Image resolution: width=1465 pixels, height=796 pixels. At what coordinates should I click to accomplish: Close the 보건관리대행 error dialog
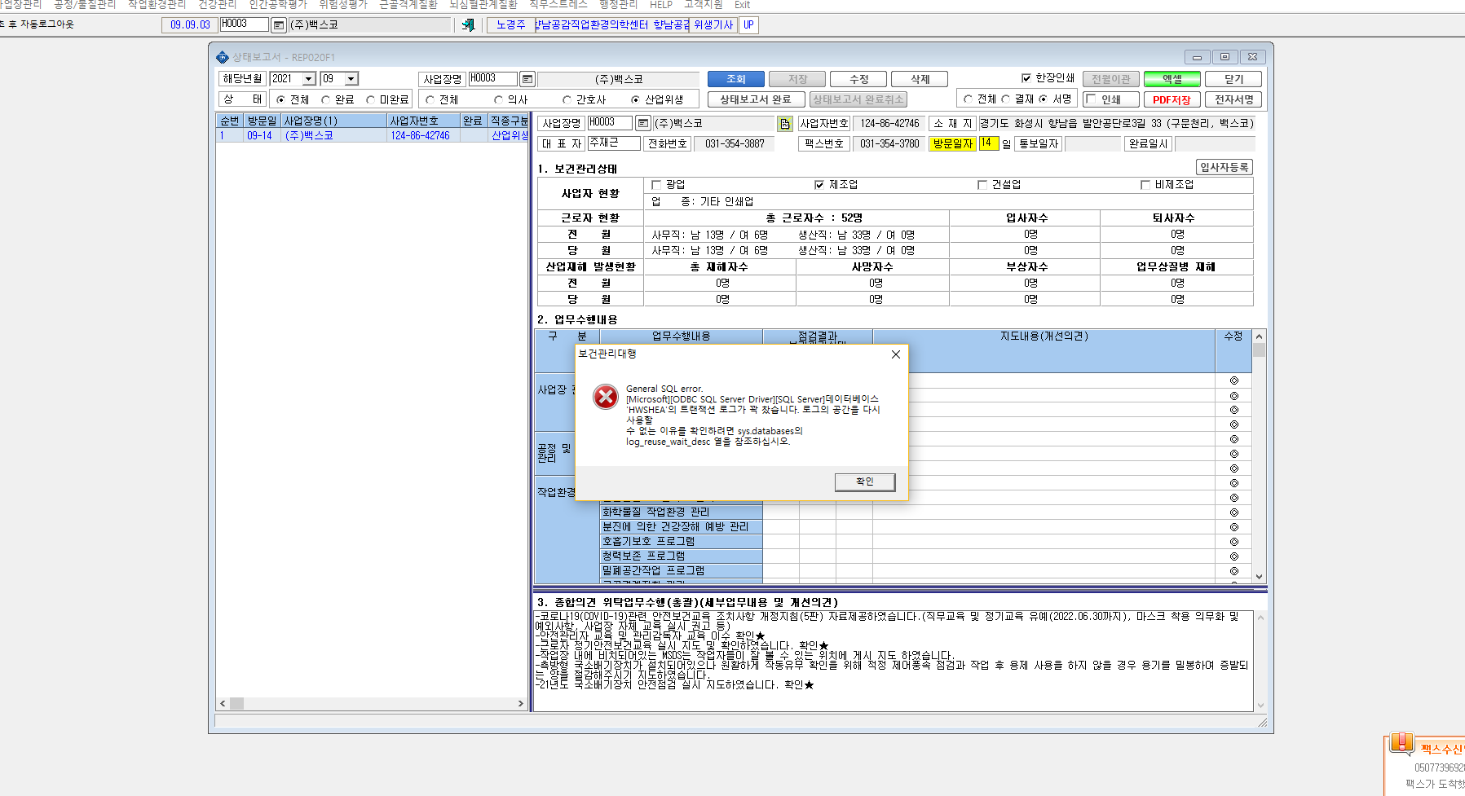click(x=896, y=354)
